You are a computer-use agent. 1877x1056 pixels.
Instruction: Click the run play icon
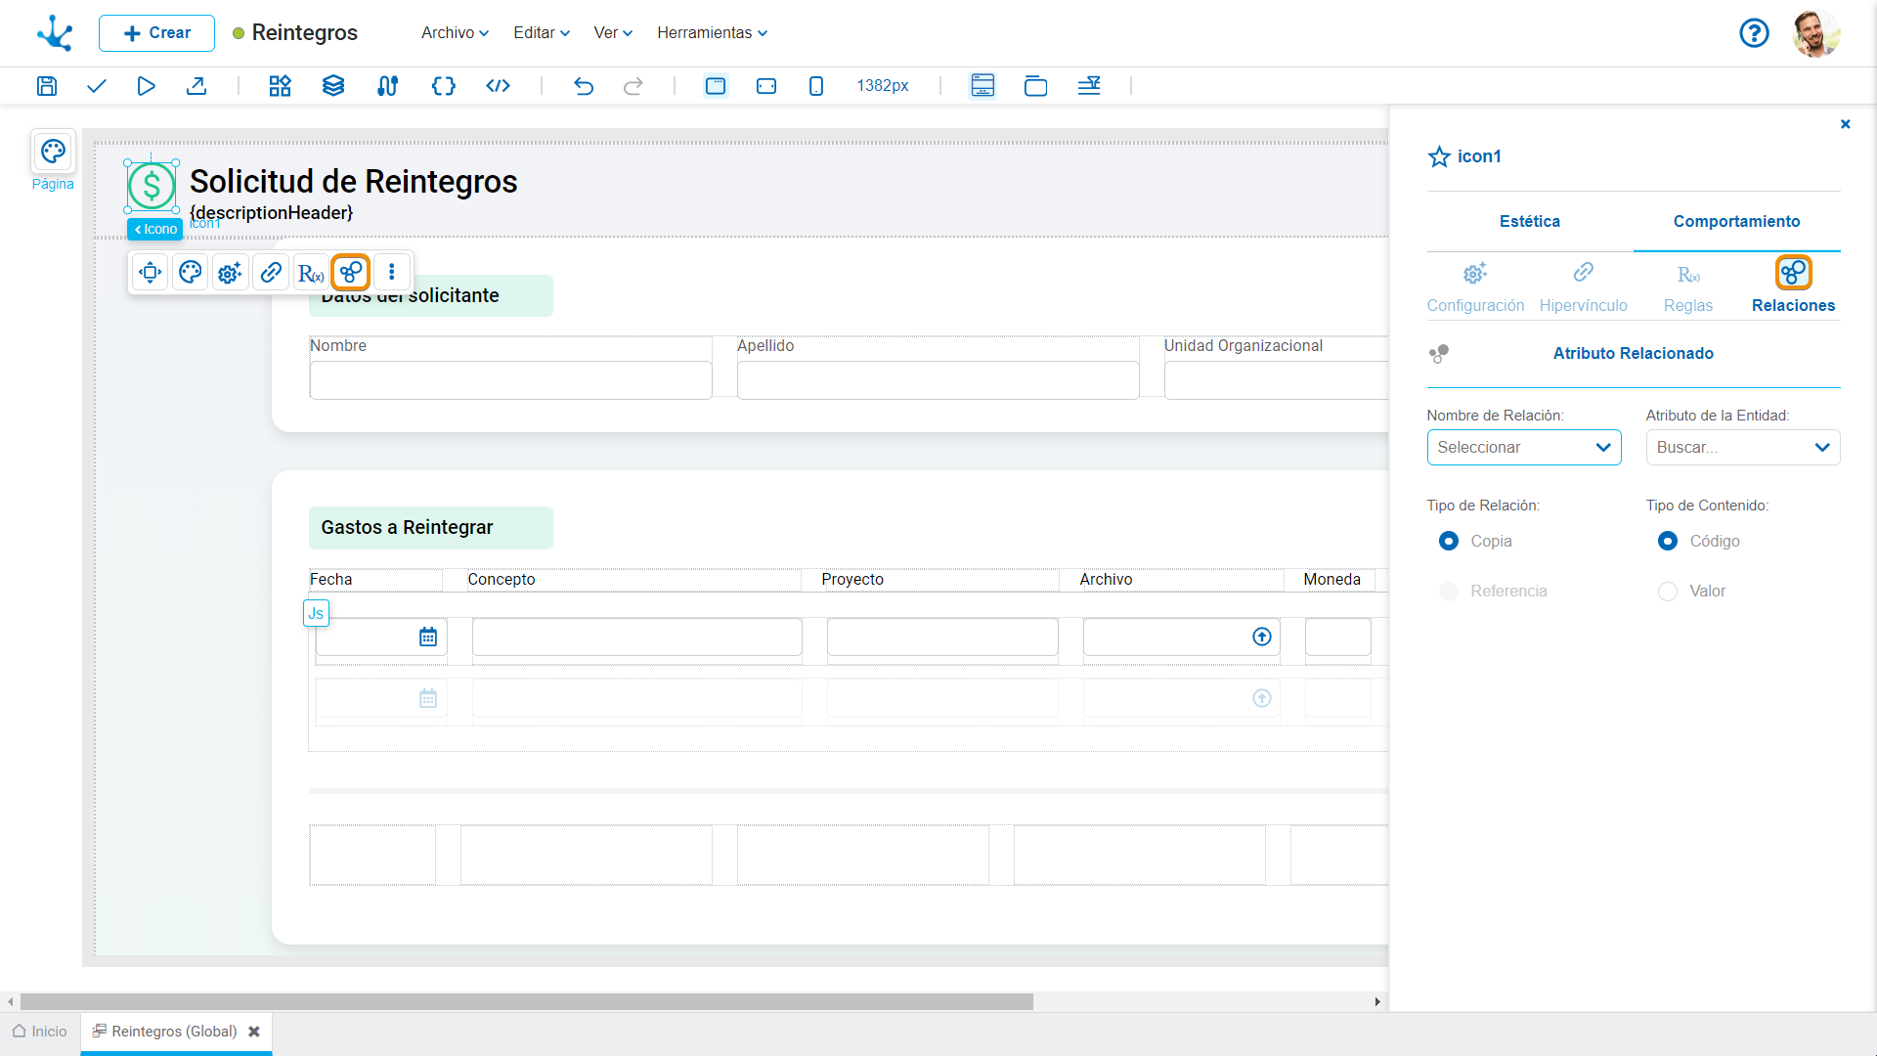pyautogui.click(x=146, y=86)
